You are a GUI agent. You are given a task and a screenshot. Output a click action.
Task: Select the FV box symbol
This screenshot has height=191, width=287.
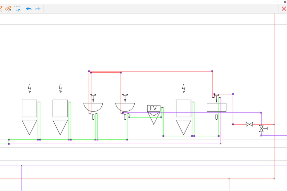click(x=154, y=108)
